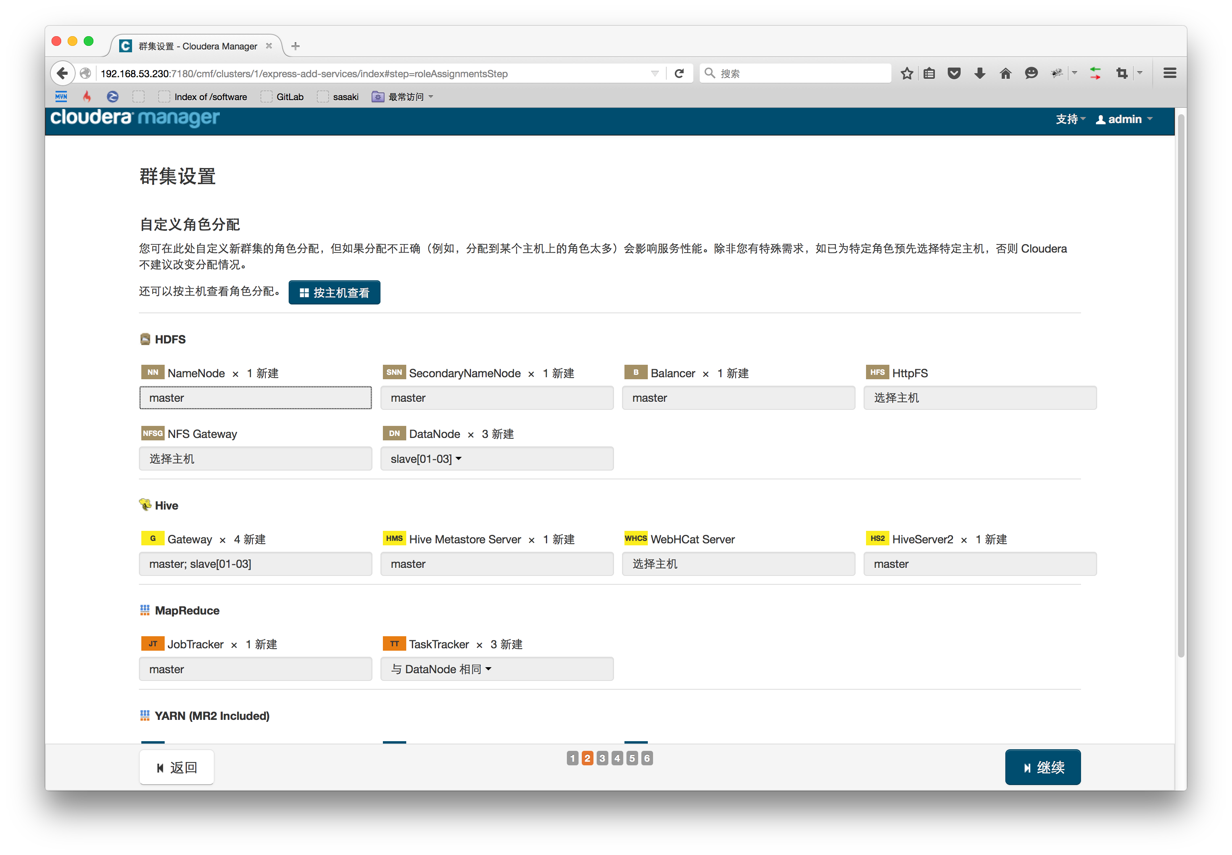
Task: Jump to wizard step 3 indicator
Action: click(x=602, y=758)
